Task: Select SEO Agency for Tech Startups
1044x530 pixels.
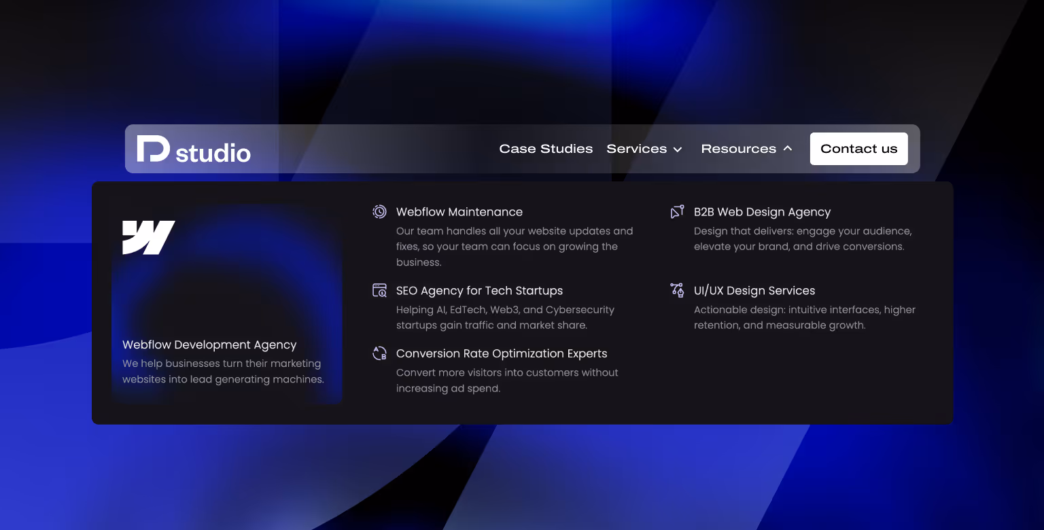Action: pyautogui.click(x=480, y=290)
